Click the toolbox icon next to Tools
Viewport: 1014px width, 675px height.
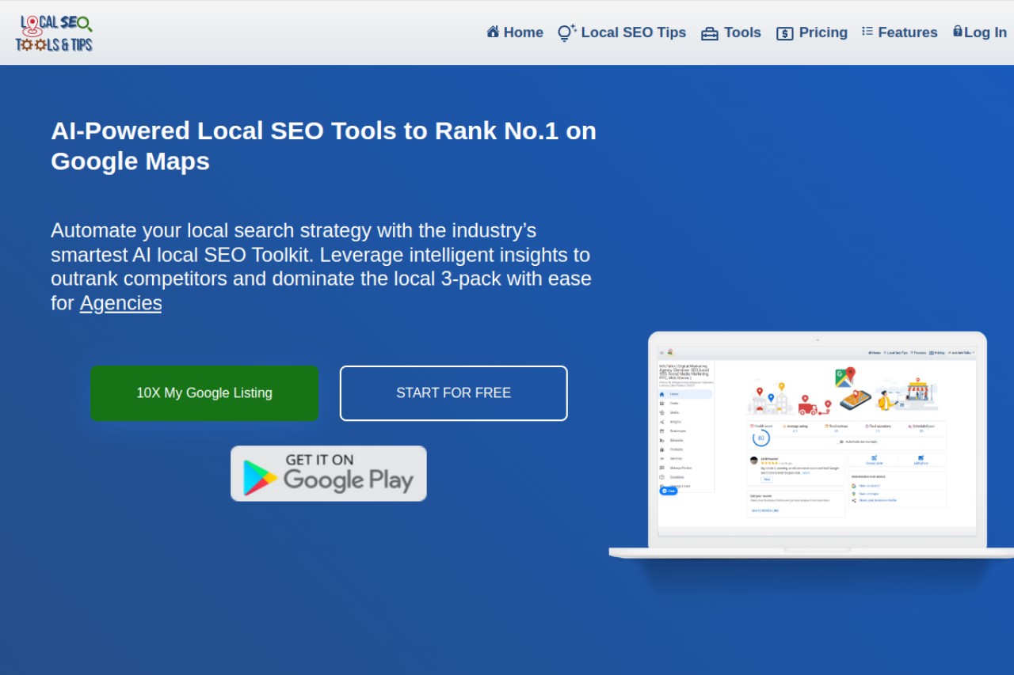point(710,33)
